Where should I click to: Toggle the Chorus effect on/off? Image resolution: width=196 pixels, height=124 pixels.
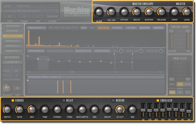pyautogui.click(x=13, y=100)
